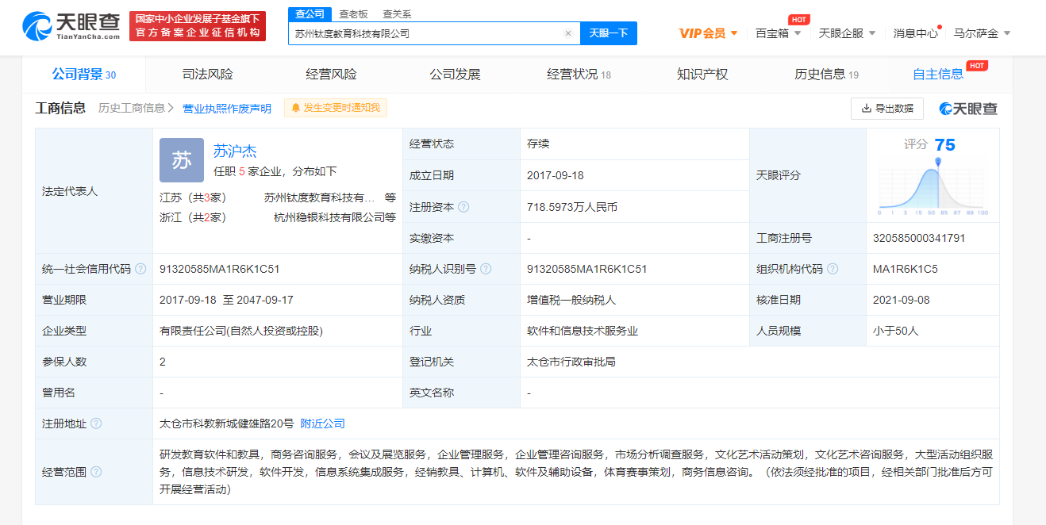Open help icon next to 组织机构代码
Image resolution: width=1046 pixels, height=525 pixels.
[x=833, y=269]
